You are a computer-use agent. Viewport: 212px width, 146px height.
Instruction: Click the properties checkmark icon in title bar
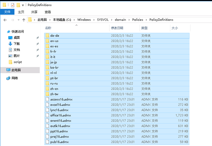tap(13, 5)
